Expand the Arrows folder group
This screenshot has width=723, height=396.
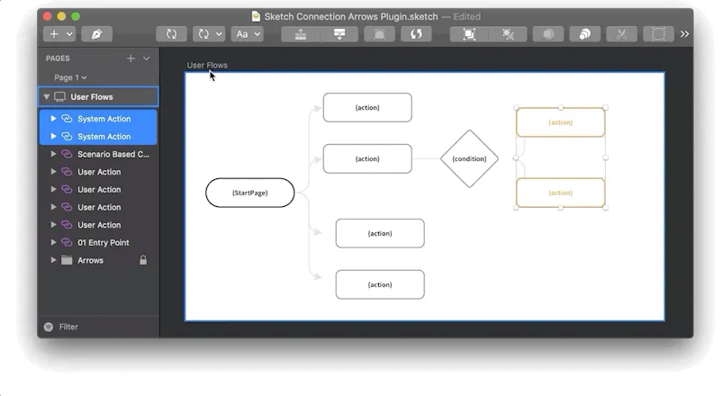coord(53,260)
